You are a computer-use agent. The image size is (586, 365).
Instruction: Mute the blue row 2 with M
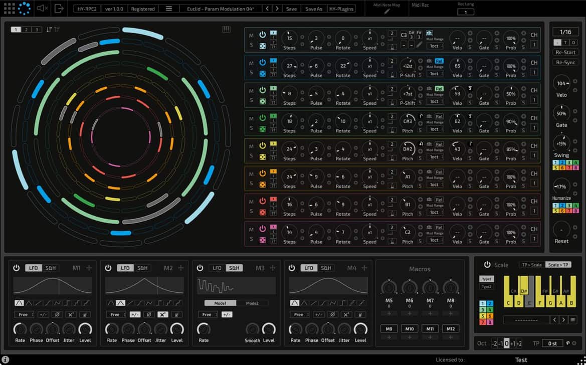pyautogui.click(x=251, y=63)
